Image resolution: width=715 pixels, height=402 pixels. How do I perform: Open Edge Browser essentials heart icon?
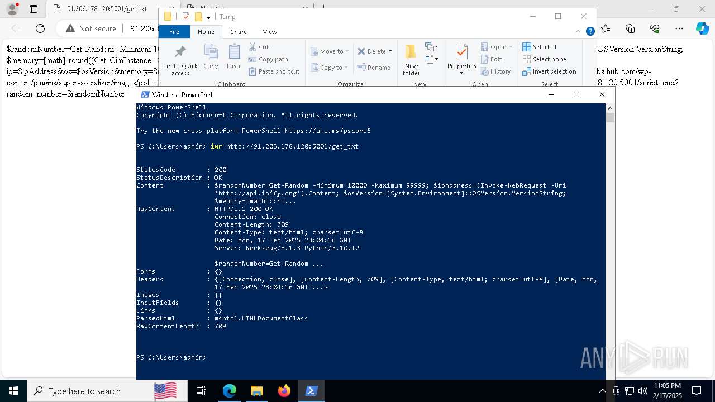tap(655, 28)
